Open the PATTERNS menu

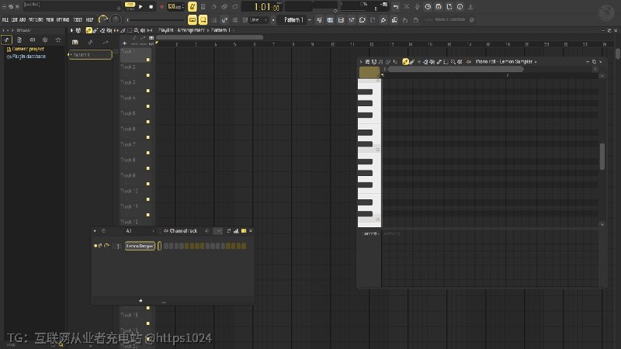(x=36, y=20)
